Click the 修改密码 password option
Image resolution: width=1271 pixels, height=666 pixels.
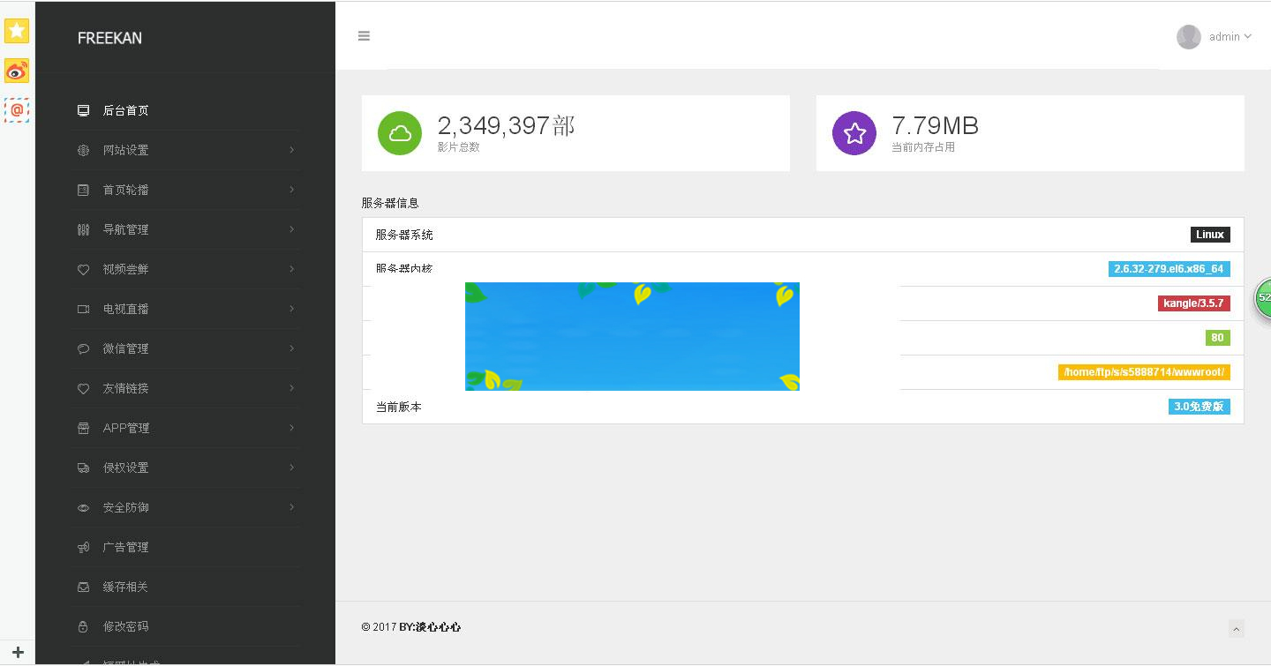[x=124, y=626]
